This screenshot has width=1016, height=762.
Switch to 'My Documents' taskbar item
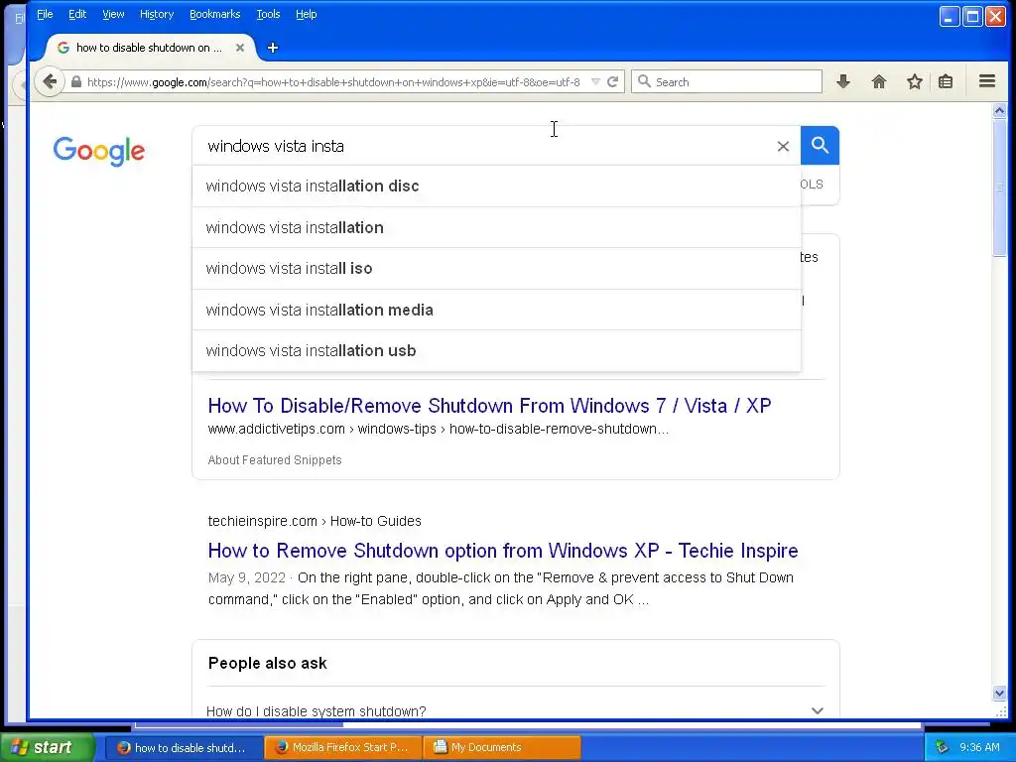click(x=502, y=747)
